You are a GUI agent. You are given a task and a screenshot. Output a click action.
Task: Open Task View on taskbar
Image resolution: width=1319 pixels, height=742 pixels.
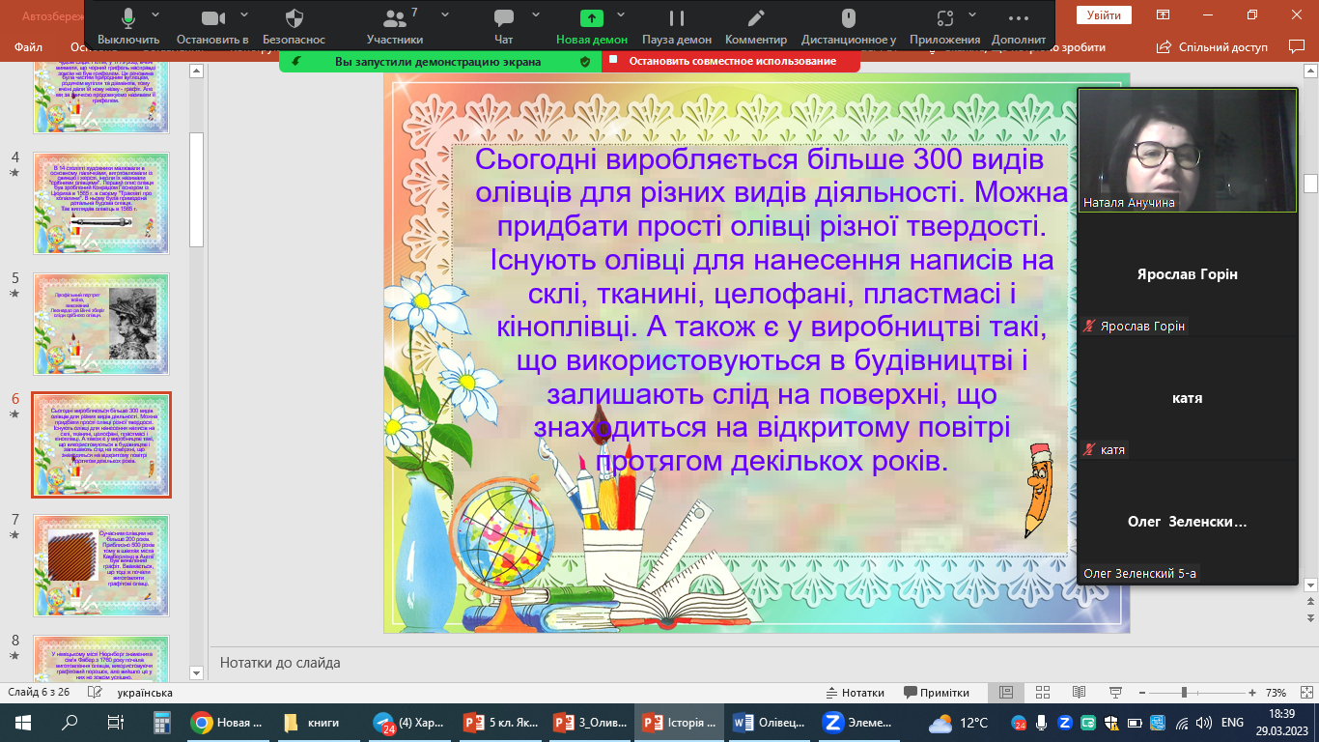point(115,722)
